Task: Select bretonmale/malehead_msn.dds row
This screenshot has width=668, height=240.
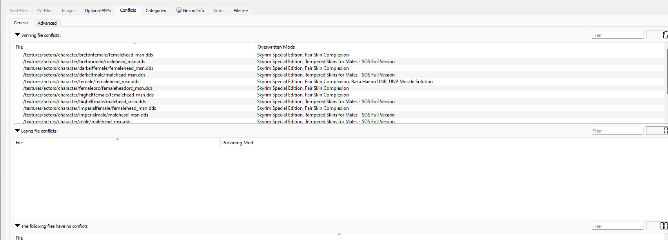Action: (x=339, y=62)
